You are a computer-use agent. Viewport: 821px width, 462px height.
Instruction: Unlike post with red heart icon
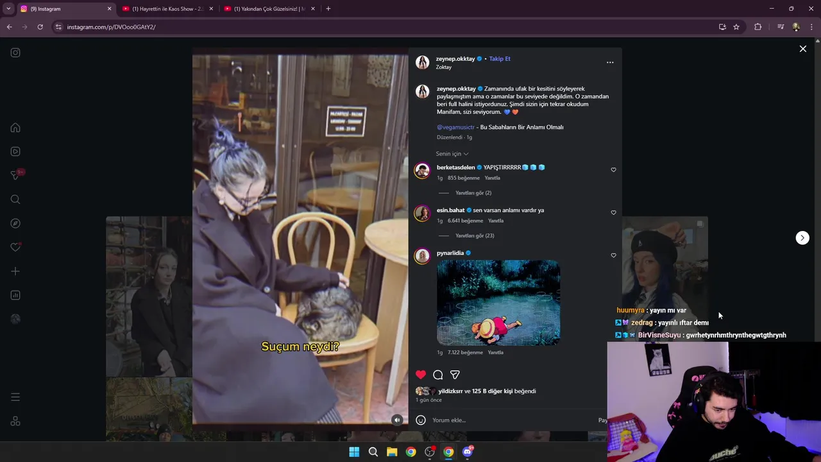(421, 375)
